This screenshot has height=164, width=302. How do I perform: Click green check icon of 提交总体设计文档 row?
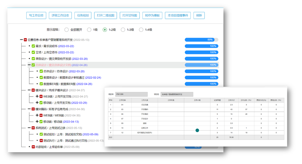(x=33, y=65)
